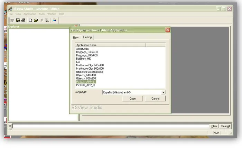
Task: Close the diagnostics message bar with its X
Action: point(10,125)
